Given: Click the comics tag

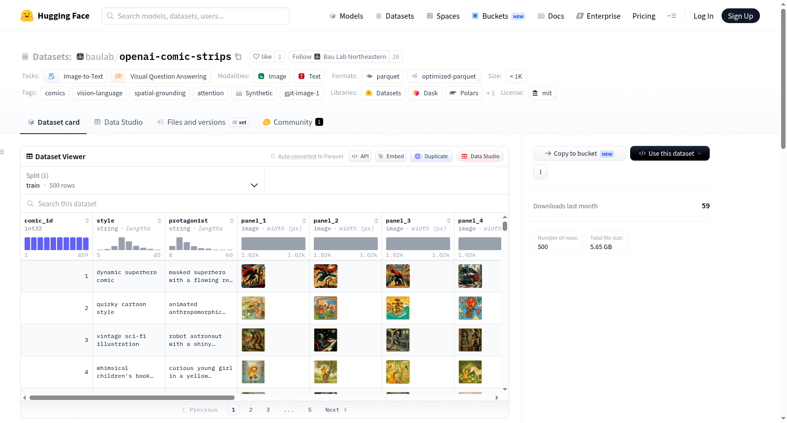Looking at the screenshot, I should coord(55,93).
